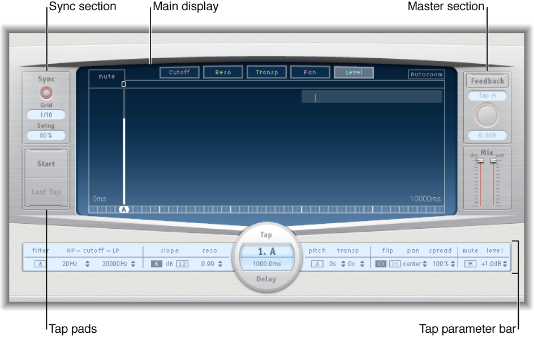Click the Last Tap button
The height and width of the screenshot is (339, 534).
[45, 192]
